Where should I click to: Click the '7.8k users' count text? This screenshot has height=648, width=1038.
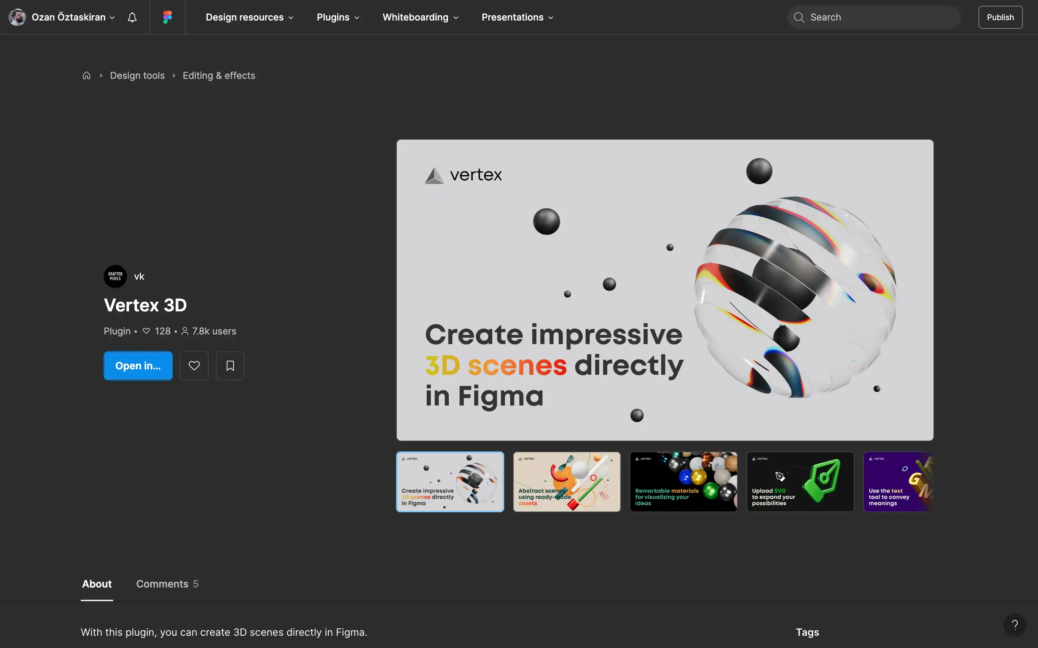point(214,331)
